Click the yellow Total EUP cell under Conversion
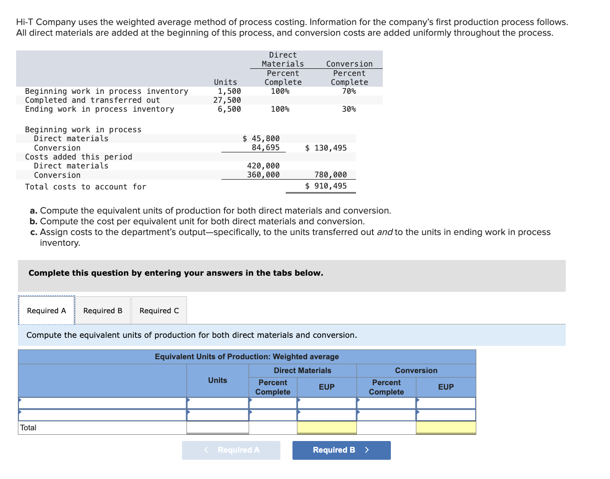This screenshot has width=610, height=479. (x=445, y=428)
